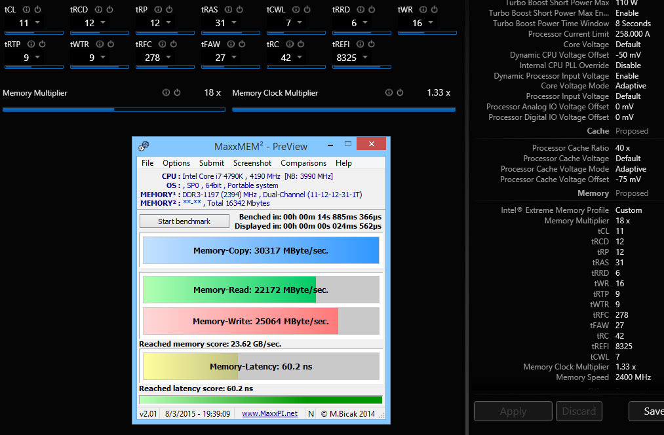Open the Submit menu in MaxxMEM

(212, 163)
